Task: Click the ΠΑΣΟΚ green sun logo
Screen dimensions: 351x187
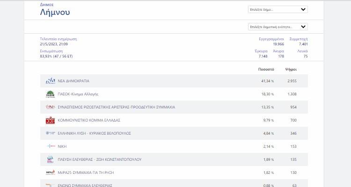Action: click(50, 94)
